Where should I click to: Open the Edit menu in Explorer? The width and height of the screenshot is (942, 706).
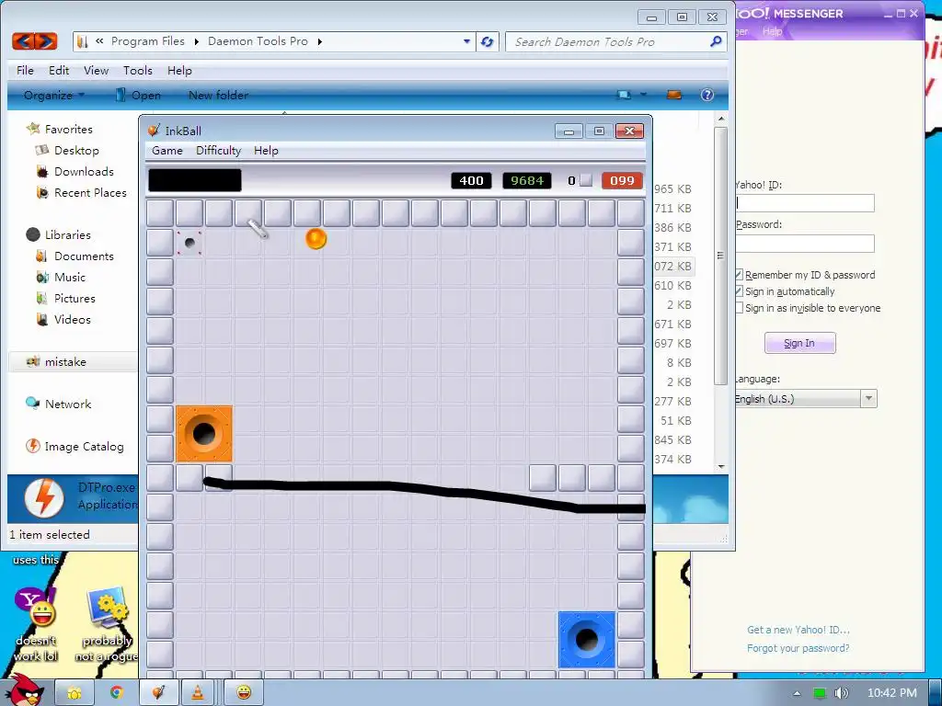click(x=59, y=70)
